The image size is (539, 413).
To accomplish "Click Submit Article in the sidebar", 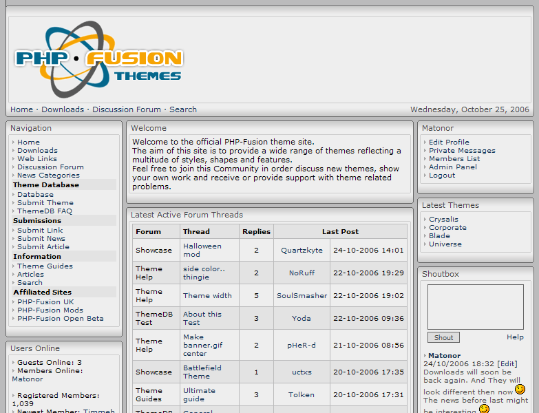I will click(43, 246).
